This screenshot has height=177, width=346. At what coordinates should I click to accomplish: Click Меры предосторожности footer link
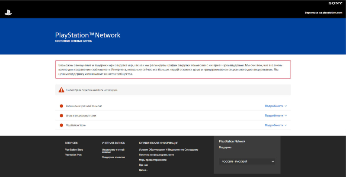tap(153, 160)
